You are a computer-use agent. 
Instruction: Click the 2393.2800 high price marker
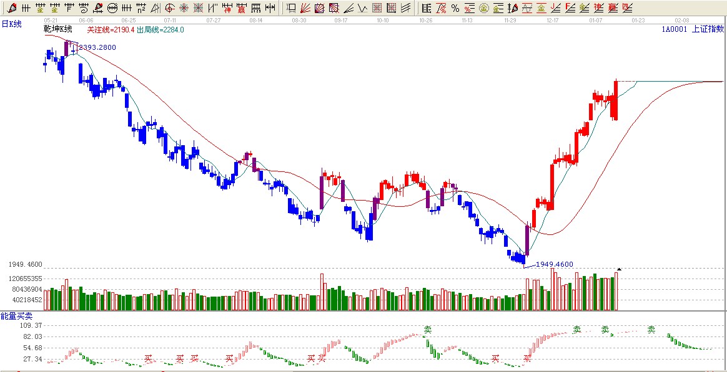(97, 47)
